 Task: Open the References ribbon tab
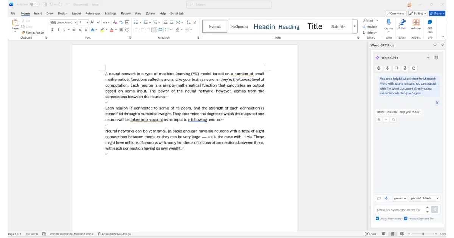coord(93,14)
